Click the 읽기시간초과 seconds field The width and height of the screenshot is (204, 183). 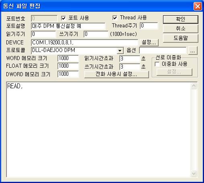tap(129, 59)
